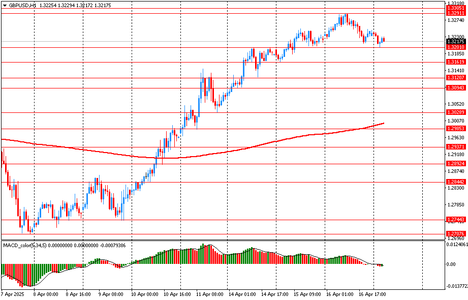Click the latest candlestick on the chart
This screenshot has width=468, height=300.
[384, 40]
